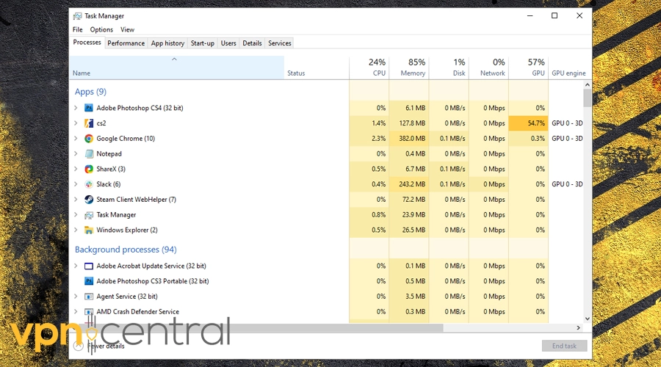Click the Background processes (94) heading
Viewport: 661px width, 367px height.
[126, 250]
